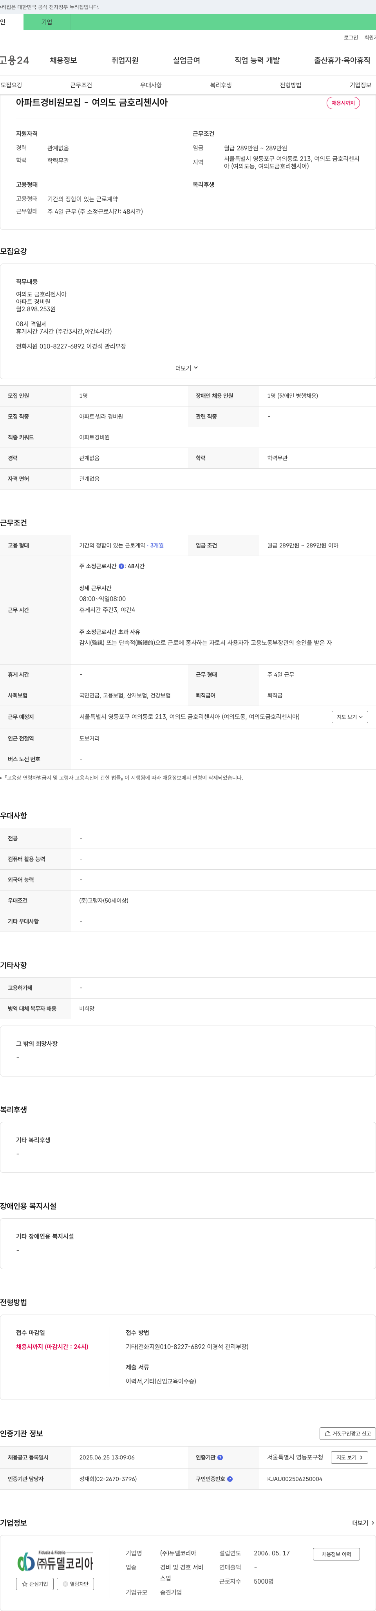Add company via 관심기업 star button
Viewport: 376px width, 1611px height.
pos(35,1584)
